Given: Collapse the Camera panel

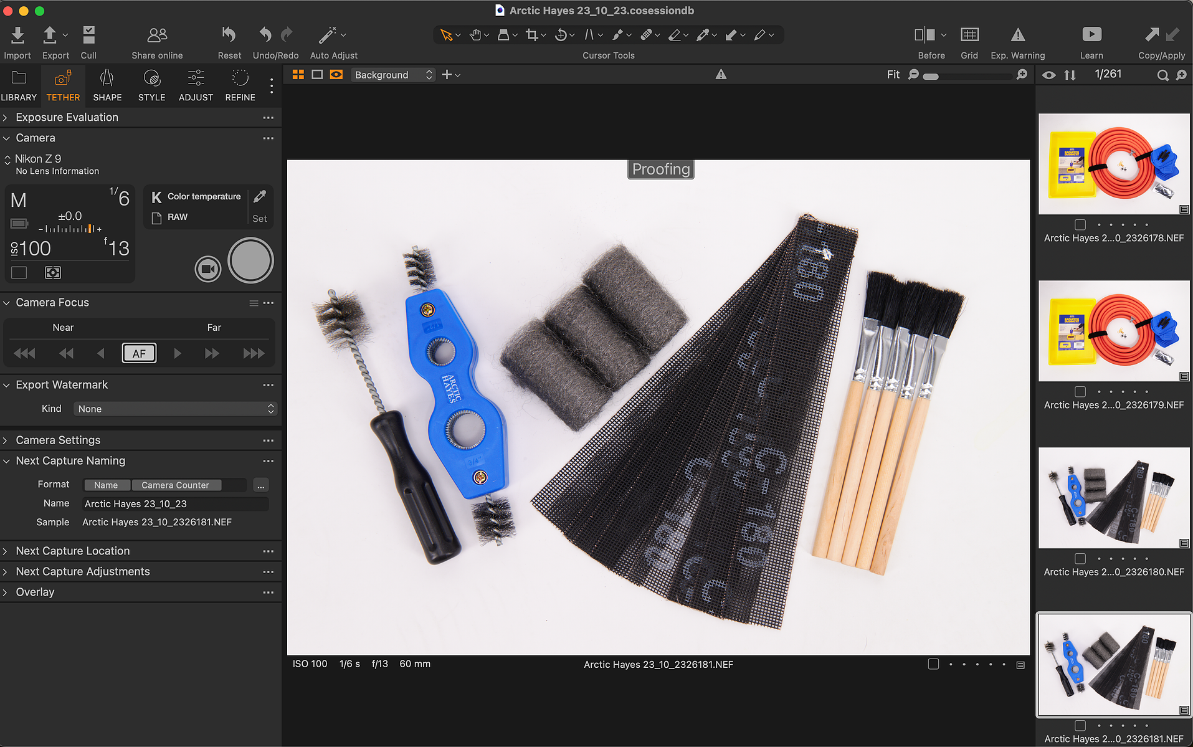Looking at the screenshot, I should (6, 138).
